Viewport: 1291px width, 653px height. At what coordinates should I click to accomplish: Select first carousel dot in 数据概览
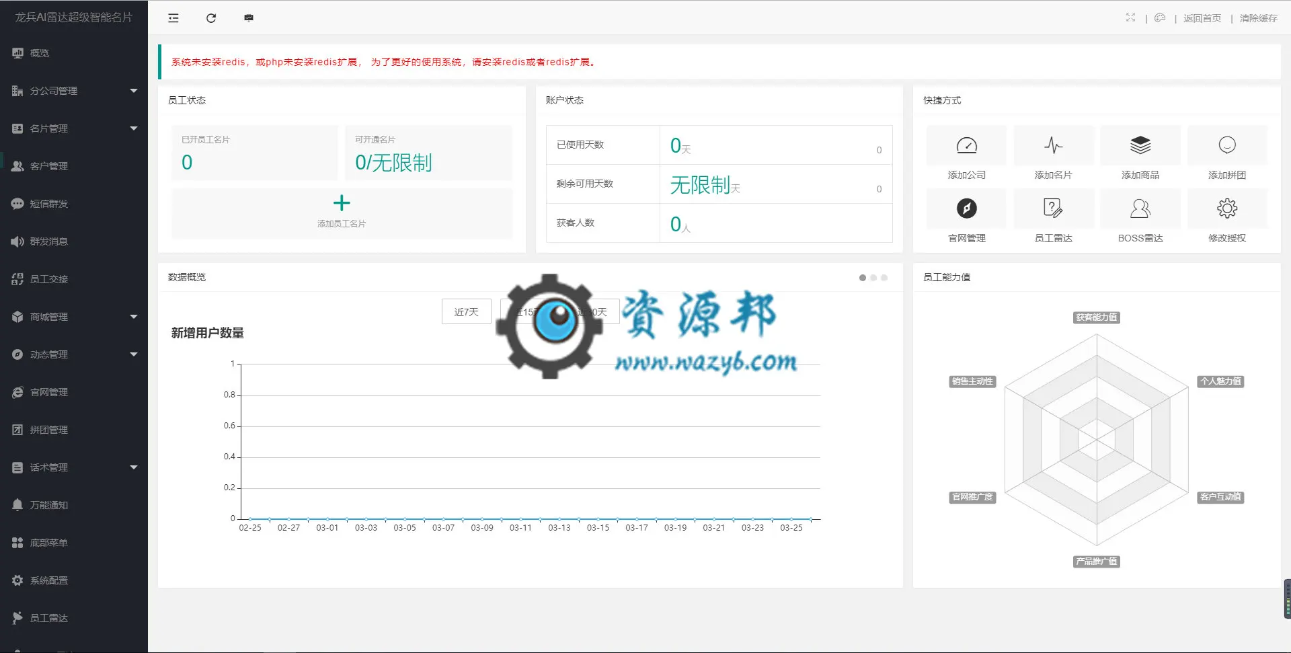(x=863, y=278)
